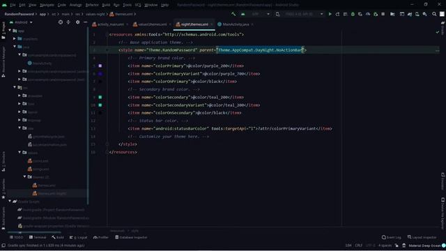Screen dimensions: 446x251
Task: Click the colorSecondary teal_200 gutter swatch
Action: (100, 98)
